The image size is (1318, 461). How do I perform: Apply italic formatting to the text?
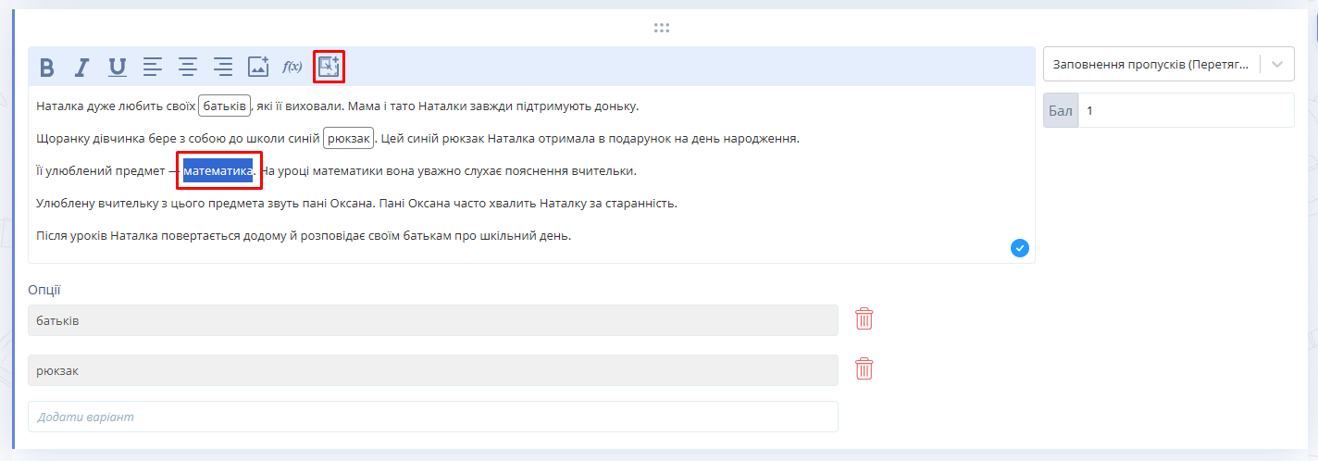coord(82,67)
